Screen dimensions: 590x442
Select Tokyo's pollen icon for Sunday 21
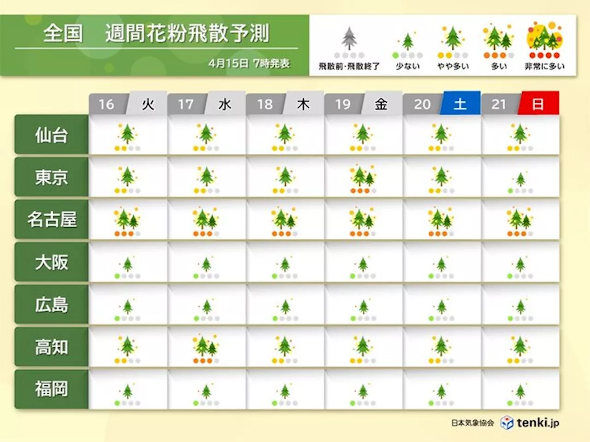(x=520, y=183)
